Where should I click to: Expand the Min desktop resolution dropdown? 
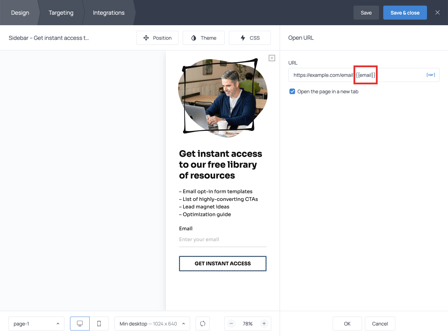coord(152,324)
